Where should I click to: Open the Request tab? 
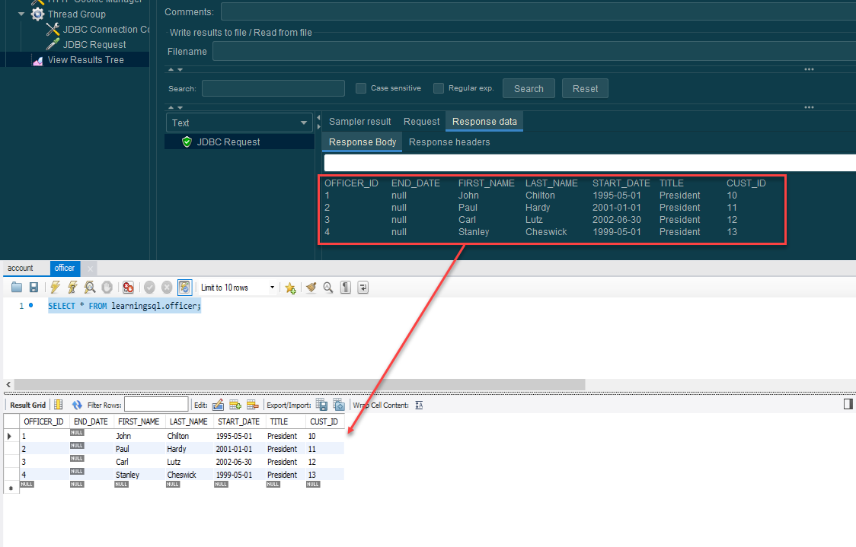coord(421,122)
